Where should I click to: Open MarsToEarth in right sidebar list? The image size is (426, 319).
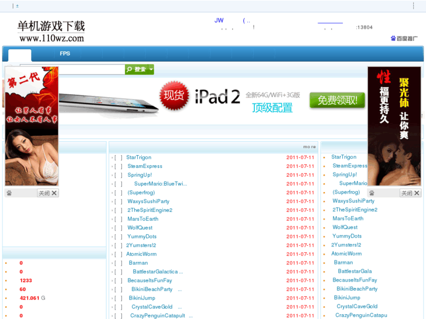tap(348, 218)
